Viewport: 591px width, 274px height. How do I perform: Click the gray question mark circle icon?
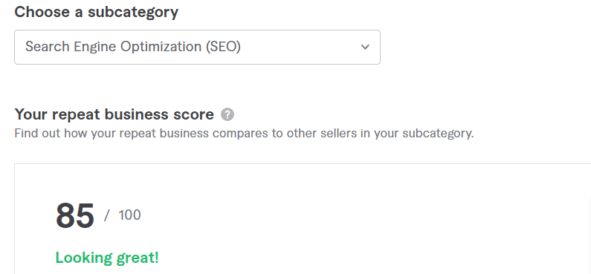click(x=227, y=114)
